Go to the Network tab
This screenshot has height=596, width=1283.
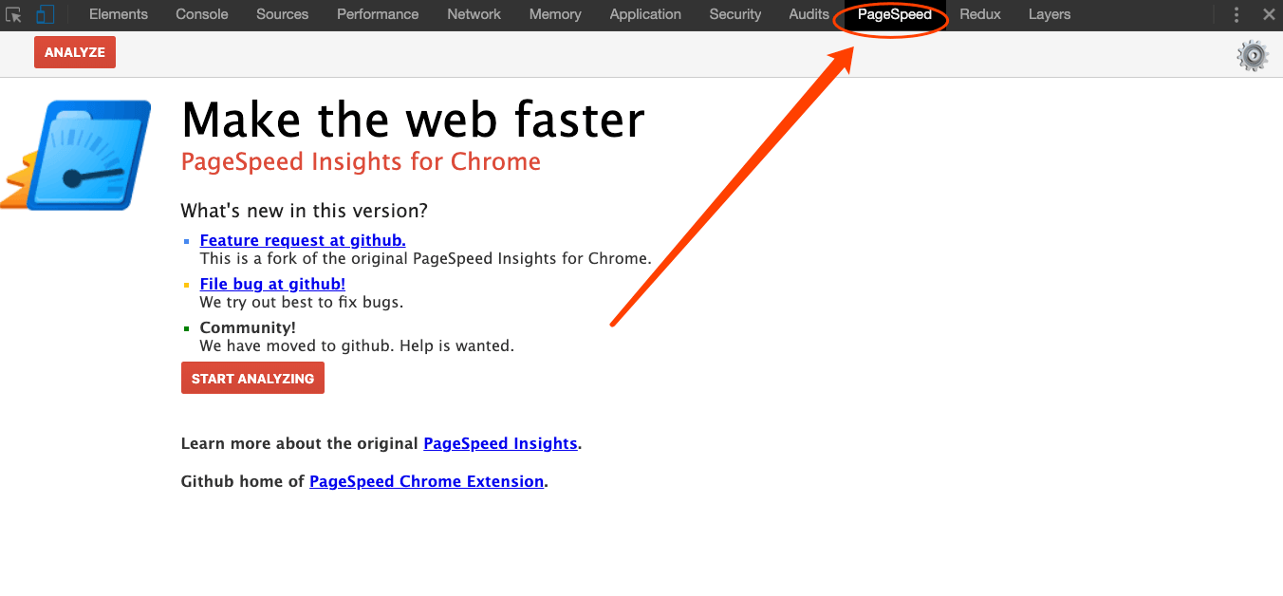click(x=474, y=14)
